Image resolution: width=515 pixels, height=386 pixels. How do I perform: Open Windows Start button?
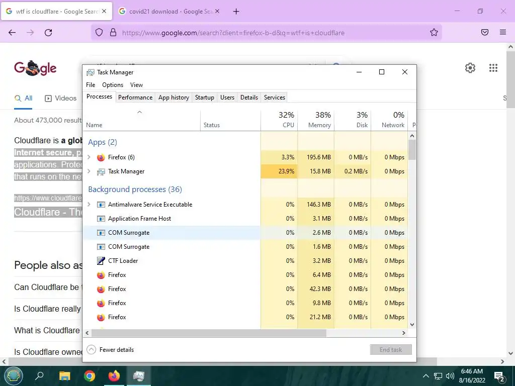[13, 376]
